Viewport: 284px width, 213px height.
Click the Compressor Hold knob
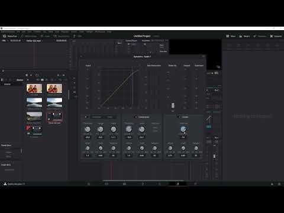click(x=142, y=148)
